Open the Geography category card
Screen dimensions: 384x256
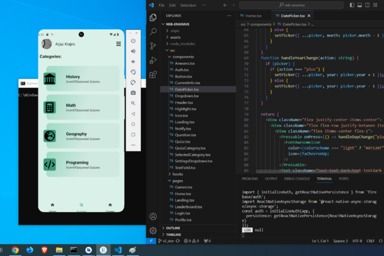[83, 136]
